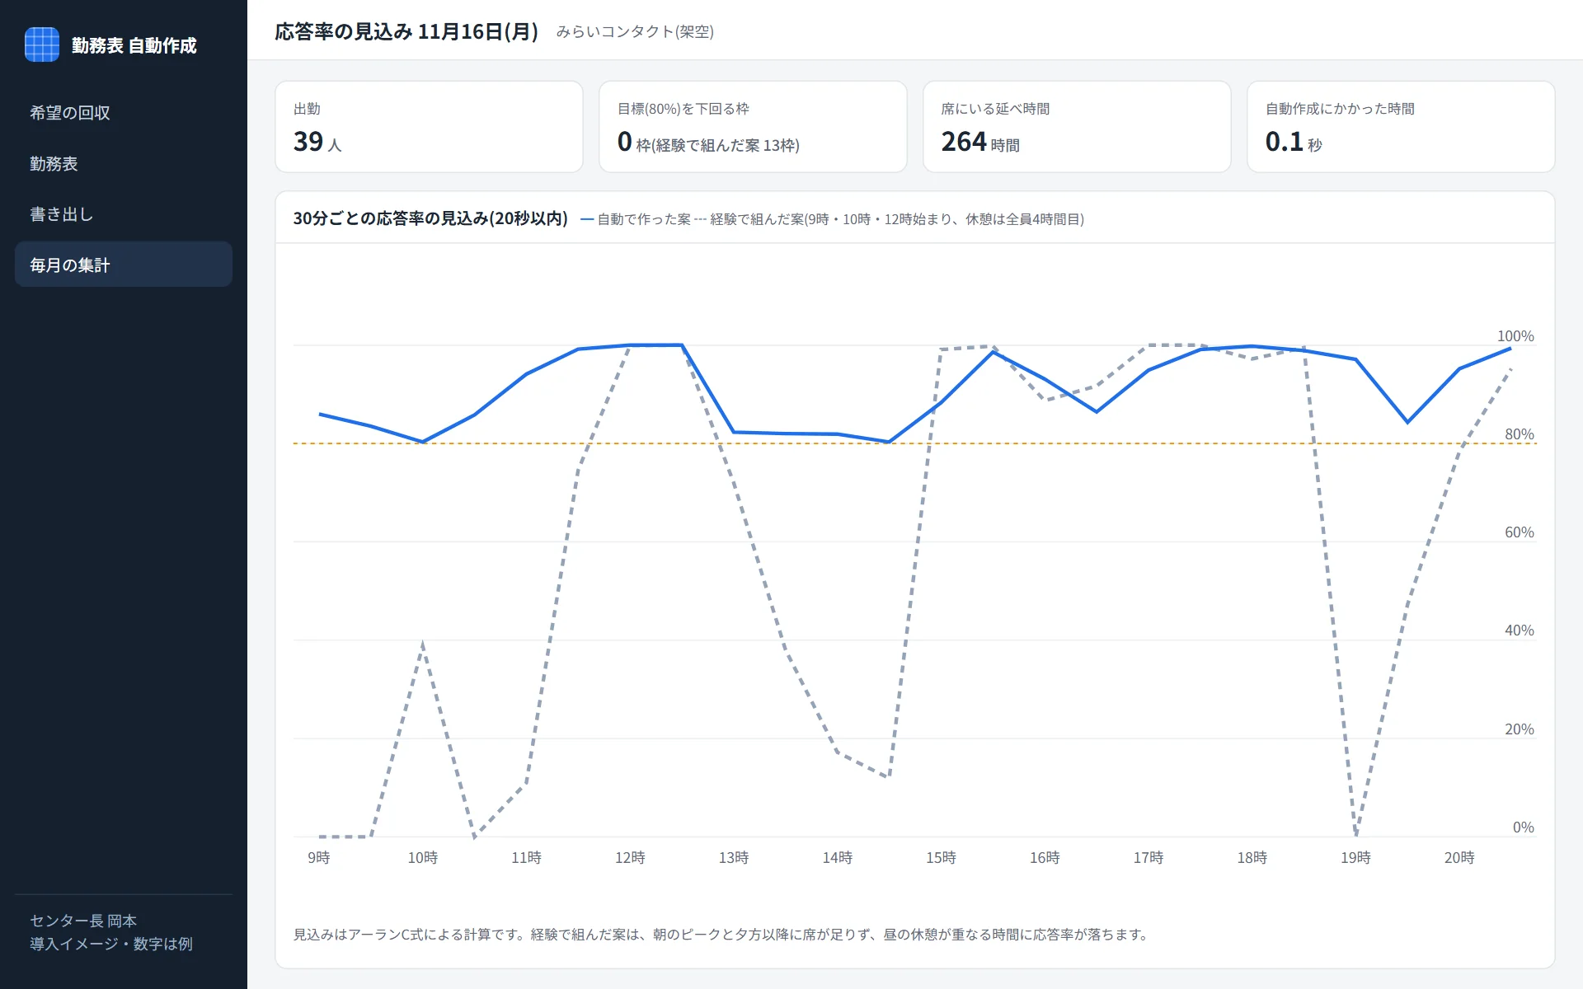Click the 12時 x-axis label
The image size is (1583, 989).
pyautogui.click(x=630, y=858)
